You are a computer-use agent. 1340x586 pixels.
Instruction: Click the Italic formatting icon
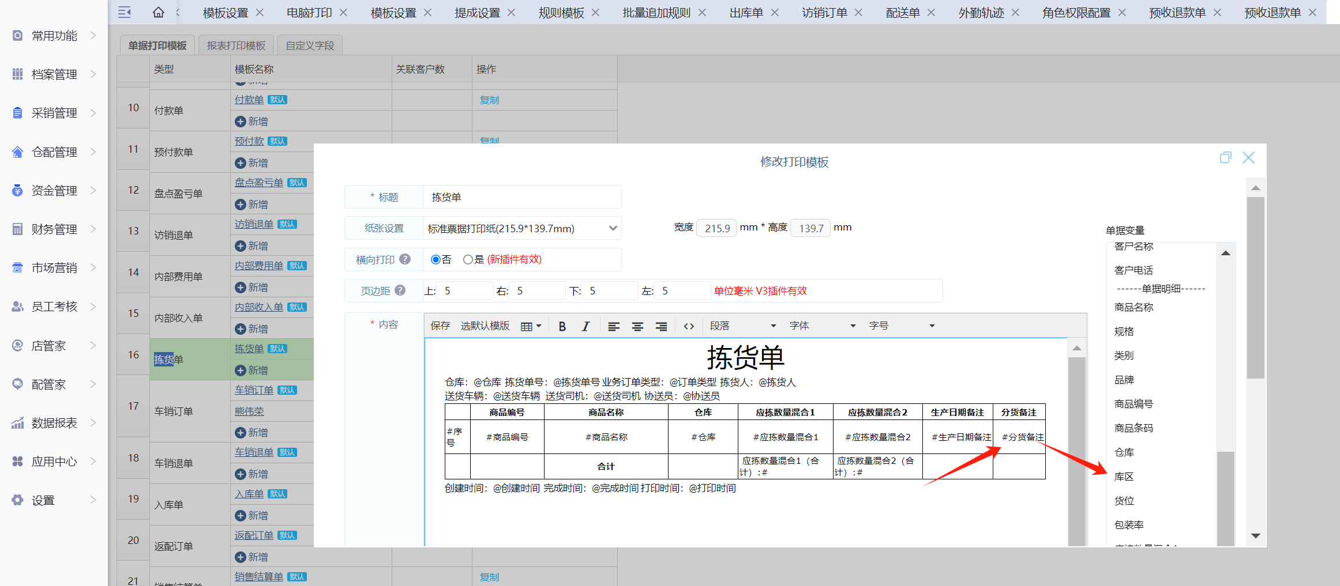pos(585,326)
